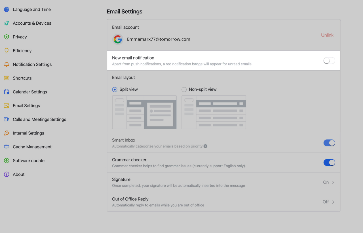Go to the Email Settings section
Image resolution: width=363 pixels, height=233 pixels.
pos(26,105)
